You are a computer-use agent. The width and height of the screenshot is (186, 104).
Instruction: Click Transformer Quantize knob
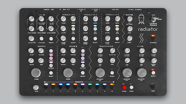point(112,51)
